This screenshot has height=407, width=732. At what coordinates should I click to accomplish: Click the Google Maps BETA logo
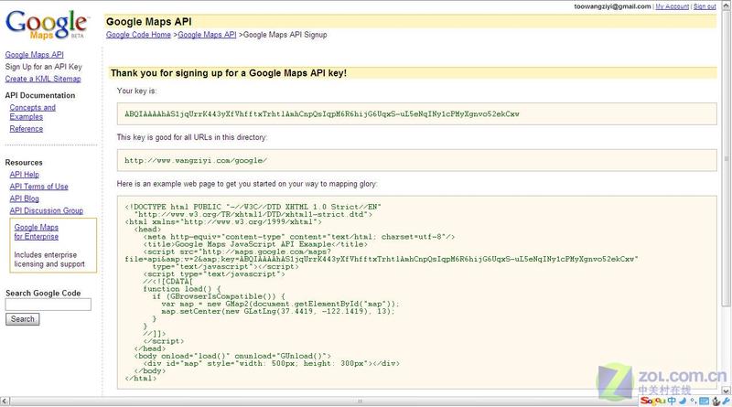click(46, 25)
